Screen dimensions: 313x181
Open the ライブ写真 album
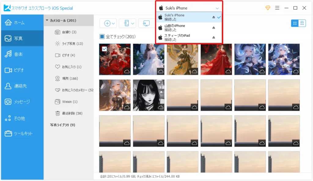[72, 44]
